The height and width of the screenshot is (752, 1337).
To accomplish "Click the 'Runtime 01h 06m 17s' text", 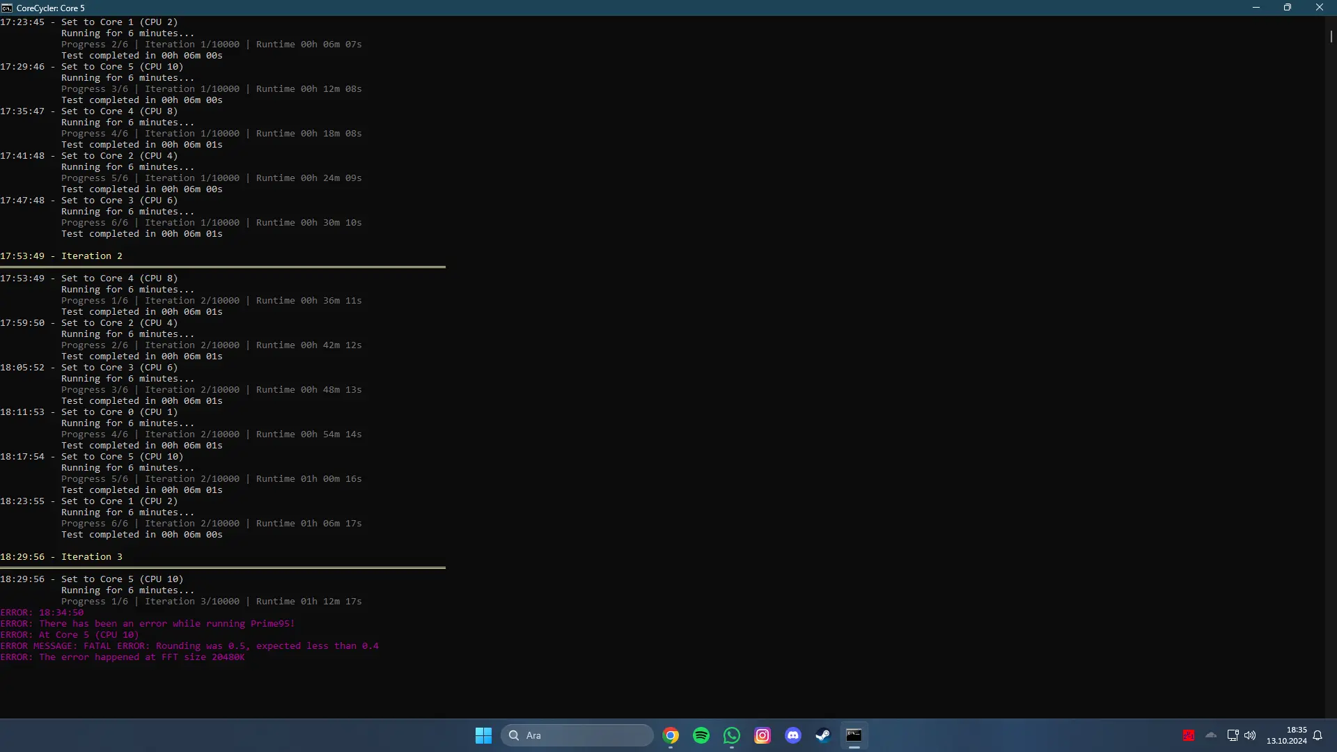I will point(309,524).
